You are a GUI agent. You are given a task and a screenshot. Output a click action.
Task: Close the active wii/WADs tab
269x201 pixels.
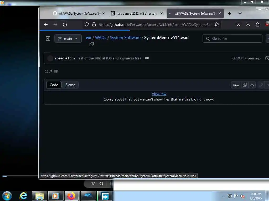pos(220,13)
